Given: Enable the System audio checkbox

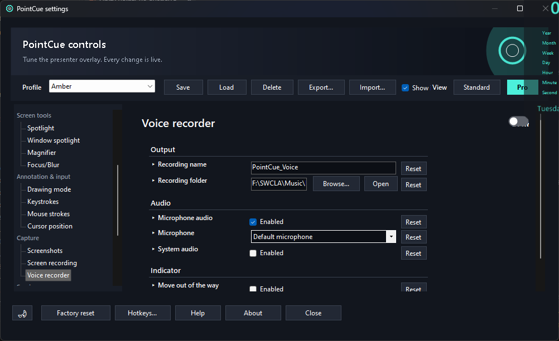Looking at the screenshot, I should (x=253, y=253).
